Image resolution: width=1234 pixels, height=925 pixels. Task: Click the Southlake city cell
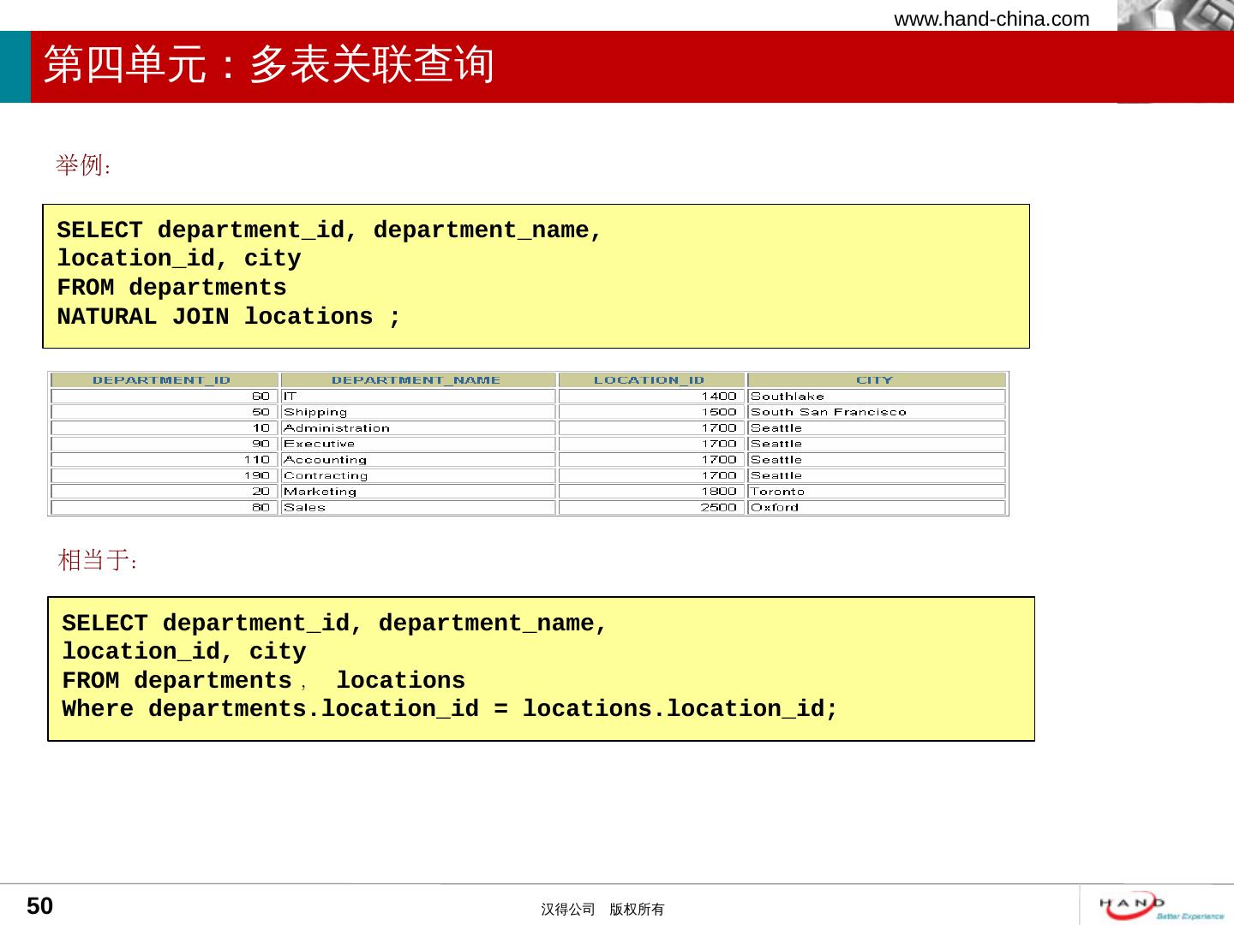pyautogui.click(x=787, y=397)
